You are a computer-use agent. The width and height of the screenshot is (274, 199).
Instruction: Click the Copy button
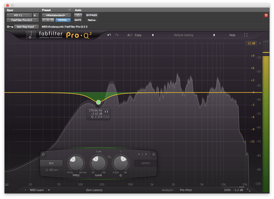(138, 35)
